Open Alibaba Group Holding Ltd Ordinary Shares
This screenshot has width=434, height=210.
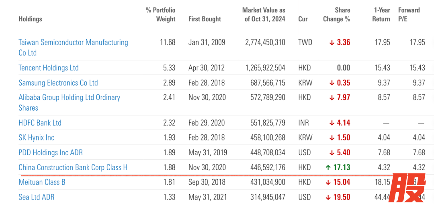point(69,98)
